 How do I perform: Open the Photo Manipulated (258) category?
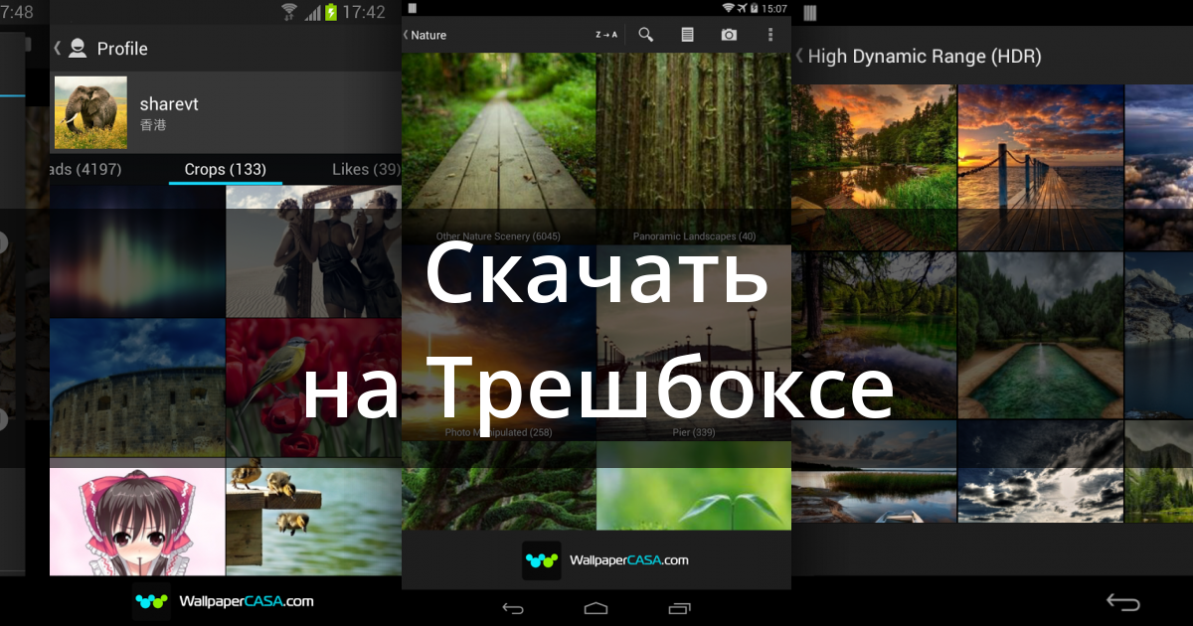click(x=498, y=344)
